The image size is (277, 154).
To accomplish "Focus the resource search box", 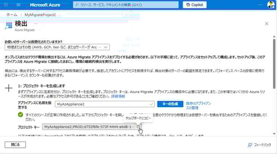I will pyautogui.click(x=126, y=5).
